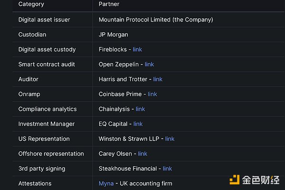Click the Myna attestation link
The width and height of the screenshot is (285, 190).
(106, 183)
